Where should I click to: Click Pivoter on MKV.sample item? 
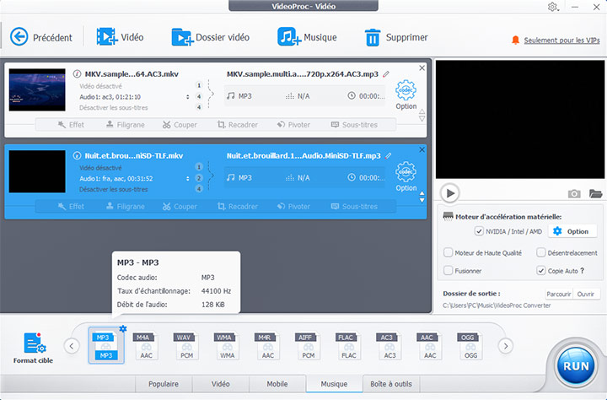click(x=294, y=125)
